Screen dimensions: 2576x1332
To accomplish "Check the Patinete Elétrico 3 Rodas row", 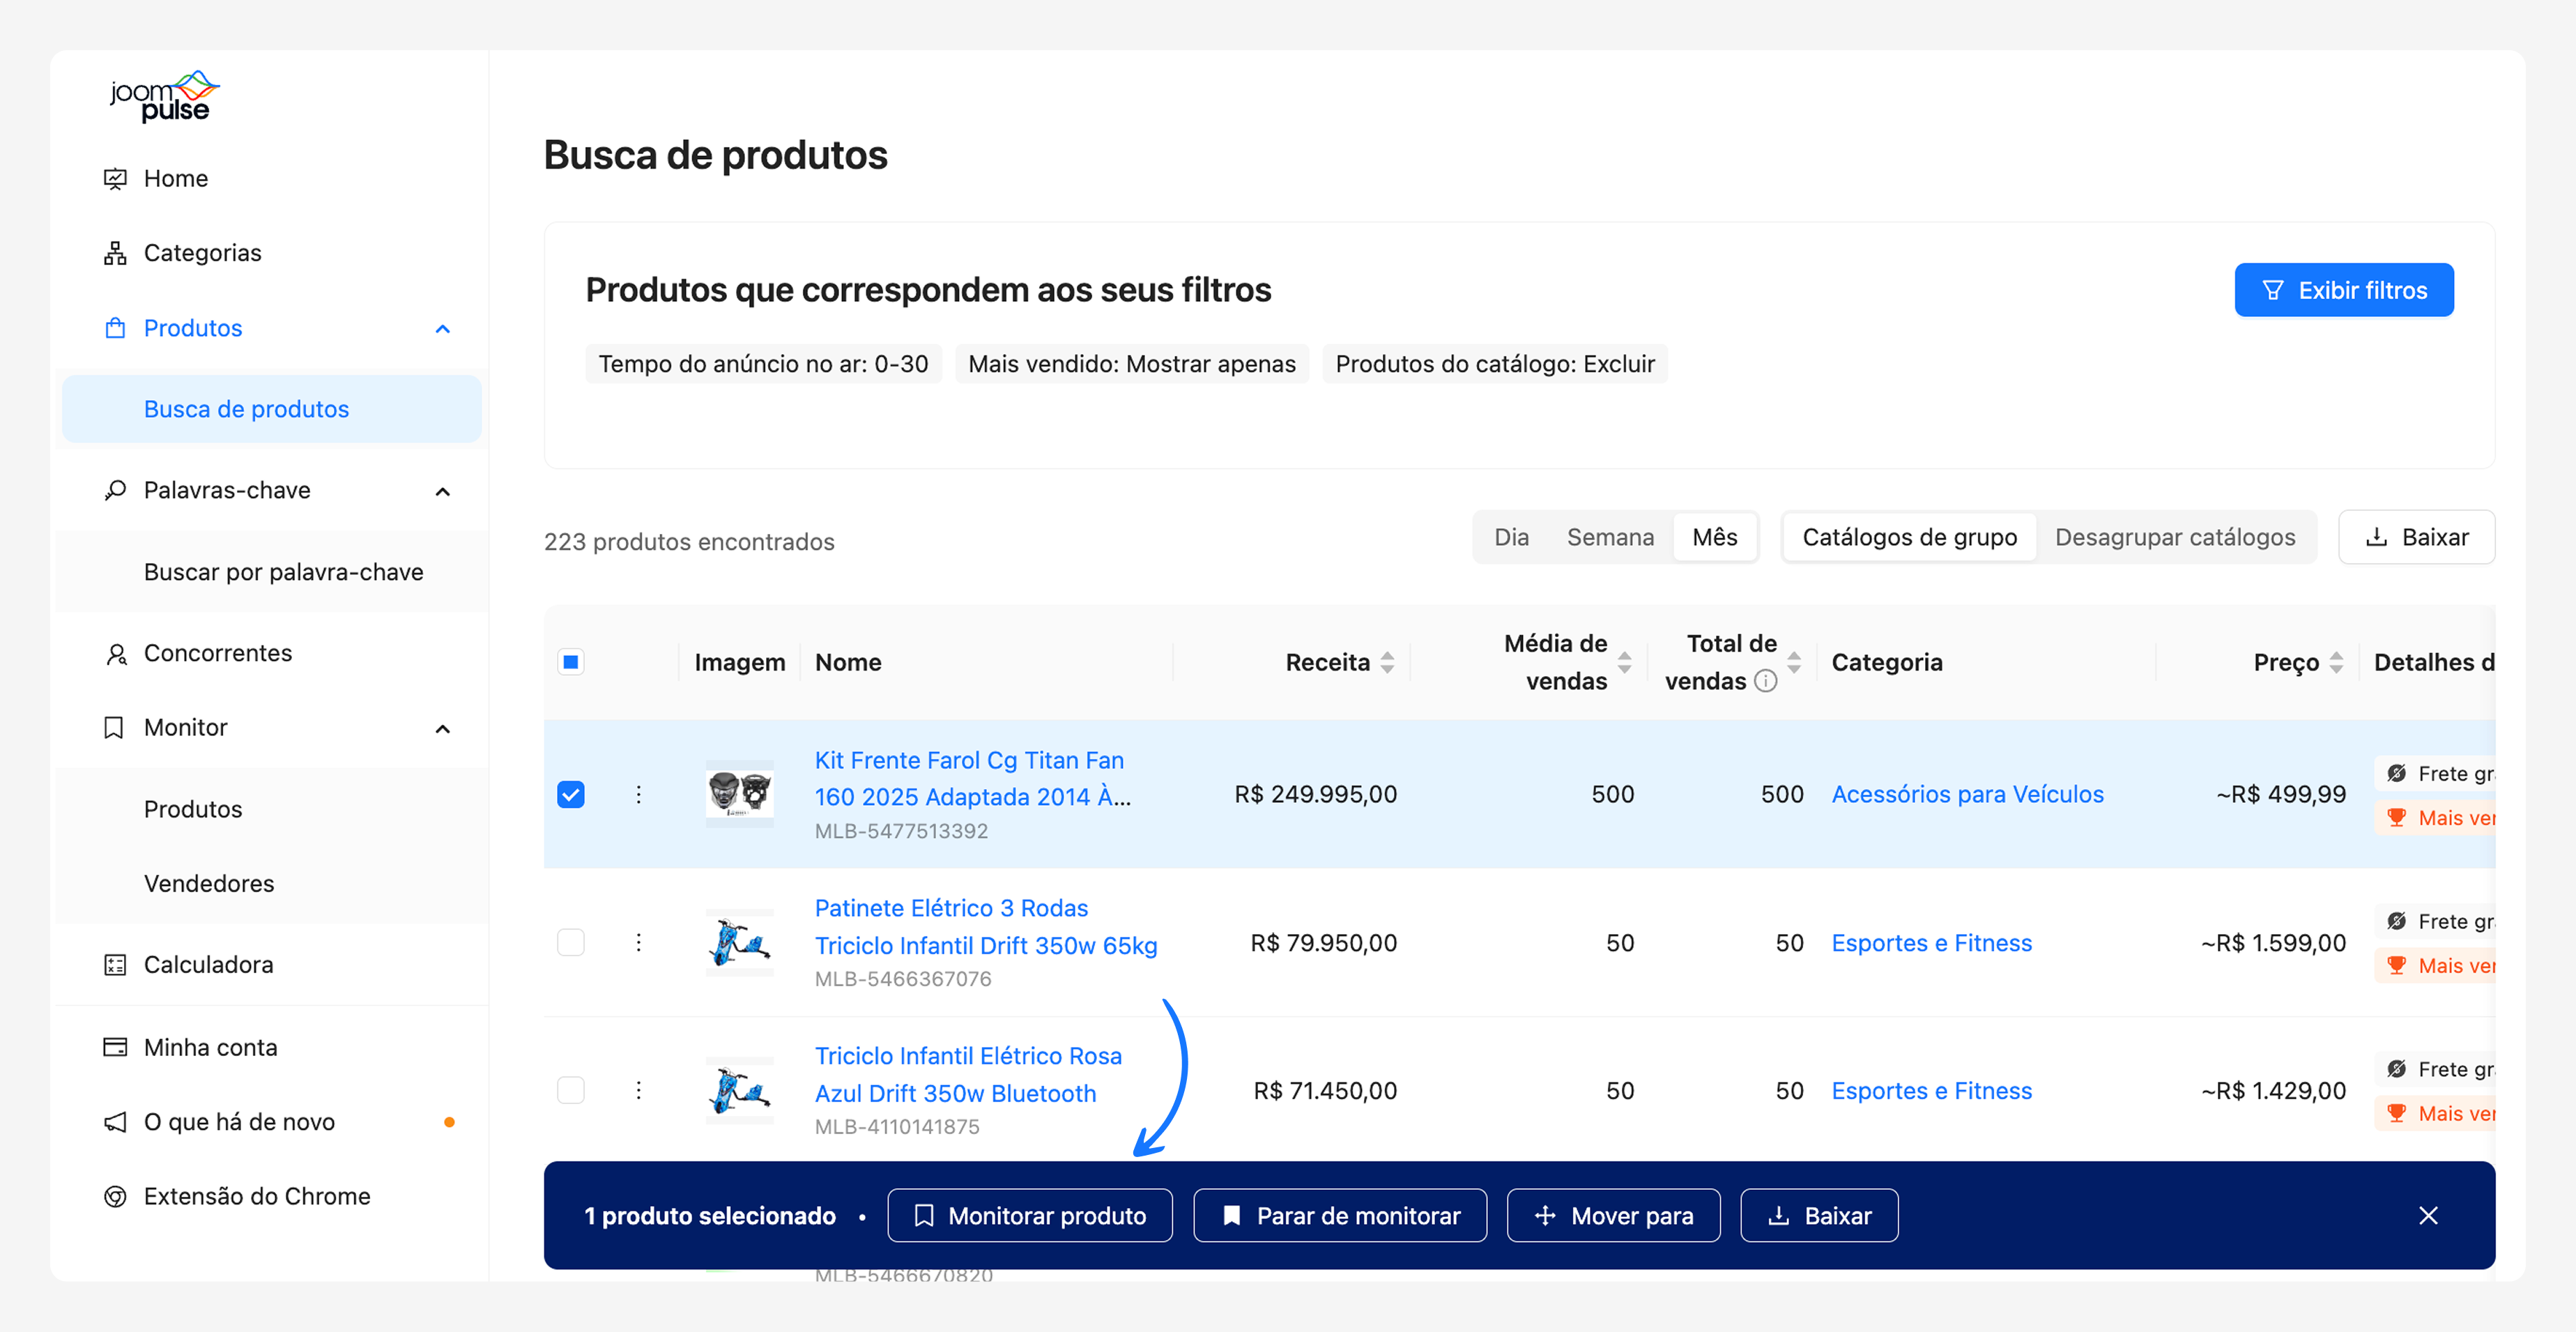I will point(571,942).
